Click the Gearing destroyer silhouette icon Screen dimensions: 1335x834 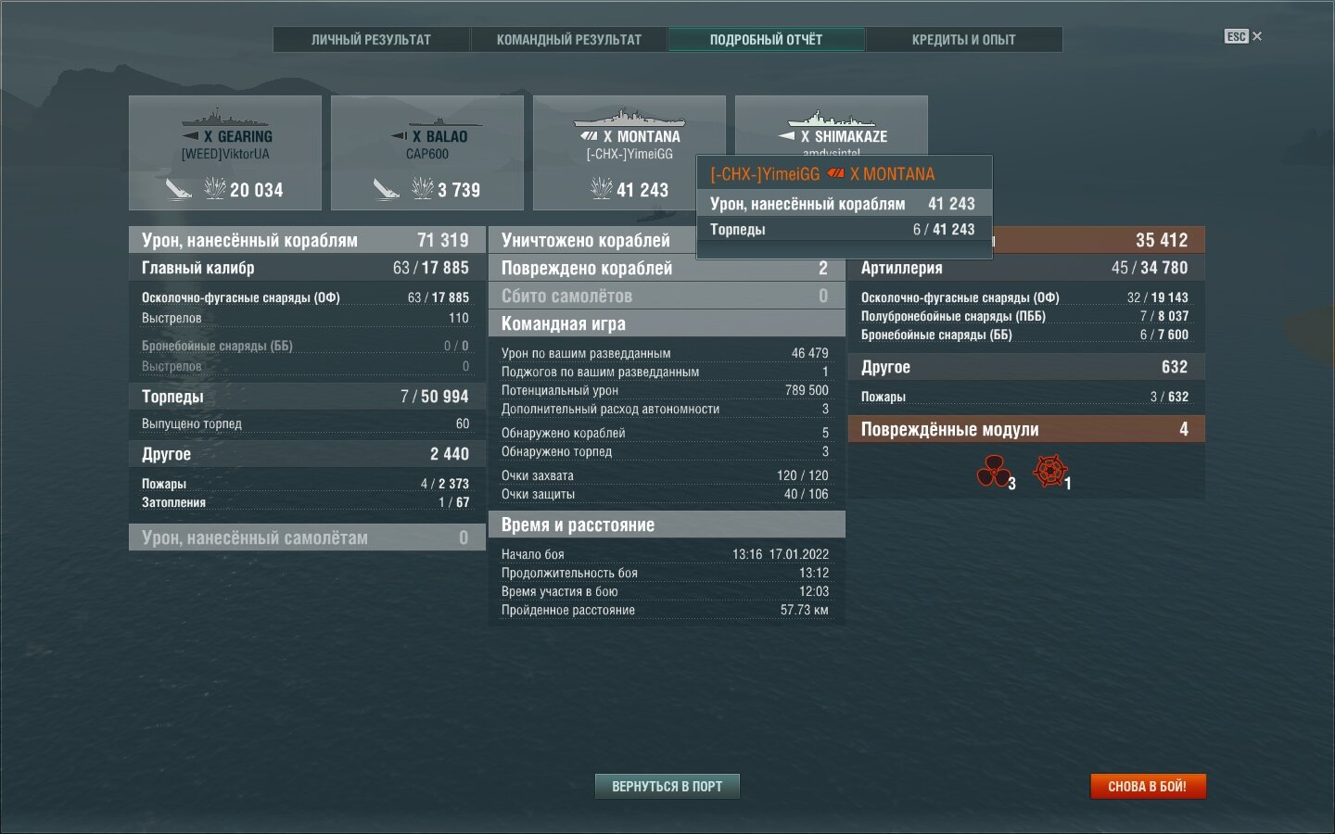click(224, 118)
